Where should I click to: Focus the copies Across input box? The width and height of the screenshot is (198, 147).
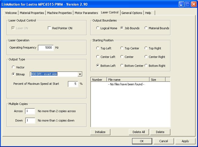pos(30,111)
